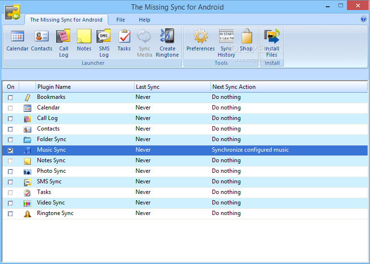Open the Notes launcher icon

tap(84, 37)
